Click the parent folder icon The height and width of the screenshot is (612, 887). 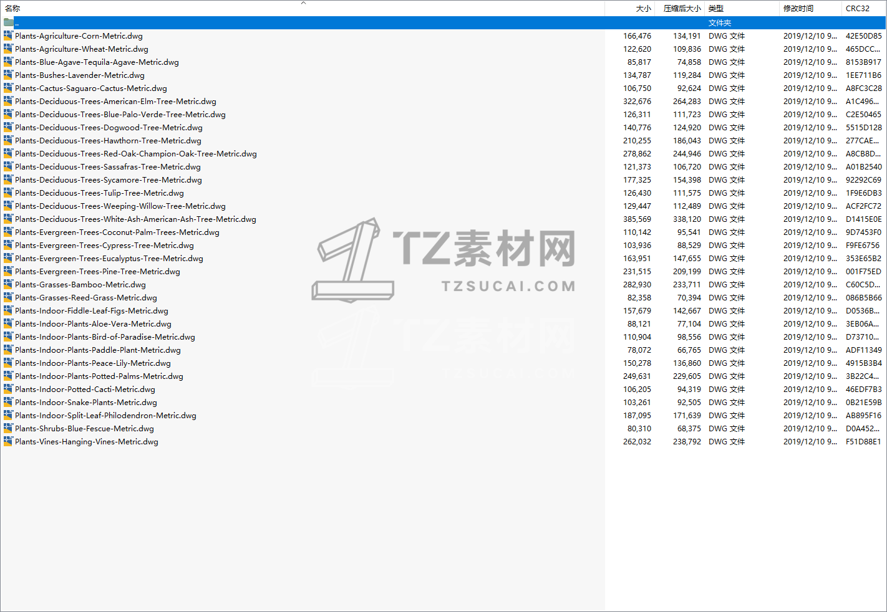click(x=8, y=22)
